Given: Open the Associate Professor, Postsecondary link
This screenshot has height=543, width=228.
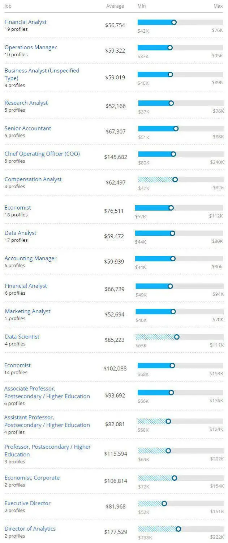Looking at the screenshot, I should (x=47, y=393).
